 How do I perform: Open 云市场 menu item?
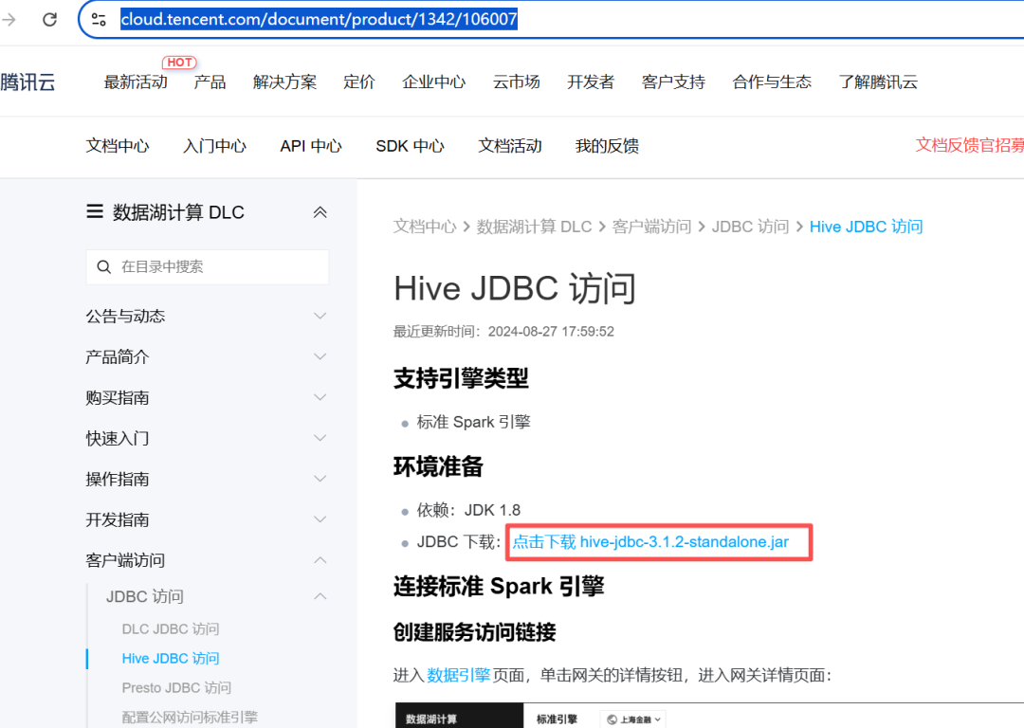(516, 82)
